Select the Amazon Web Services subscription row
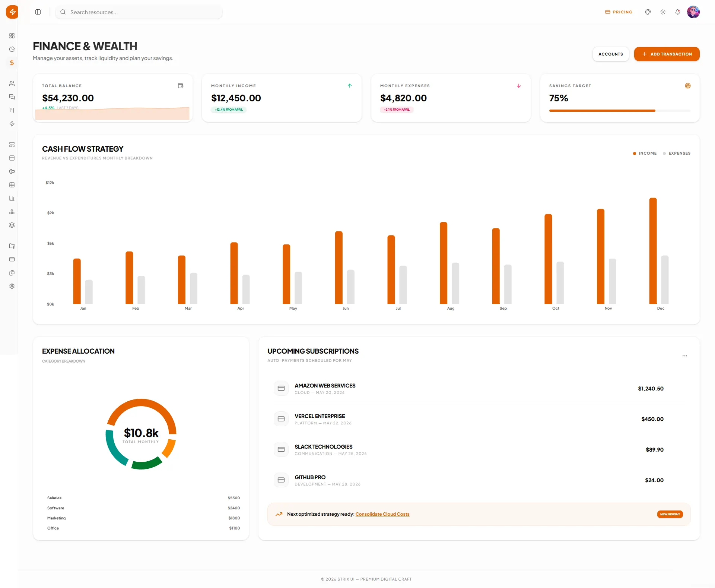 coord(479,389)
